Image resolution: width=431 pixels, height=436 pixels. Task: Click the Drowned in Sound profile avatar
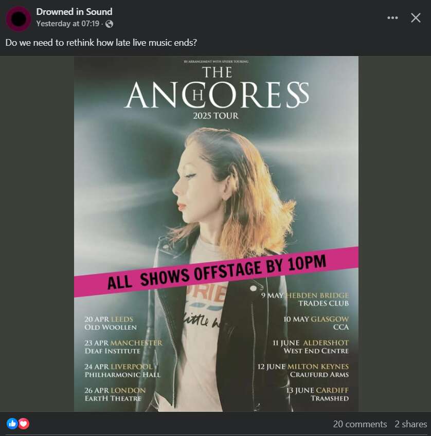tap(18, 19)
